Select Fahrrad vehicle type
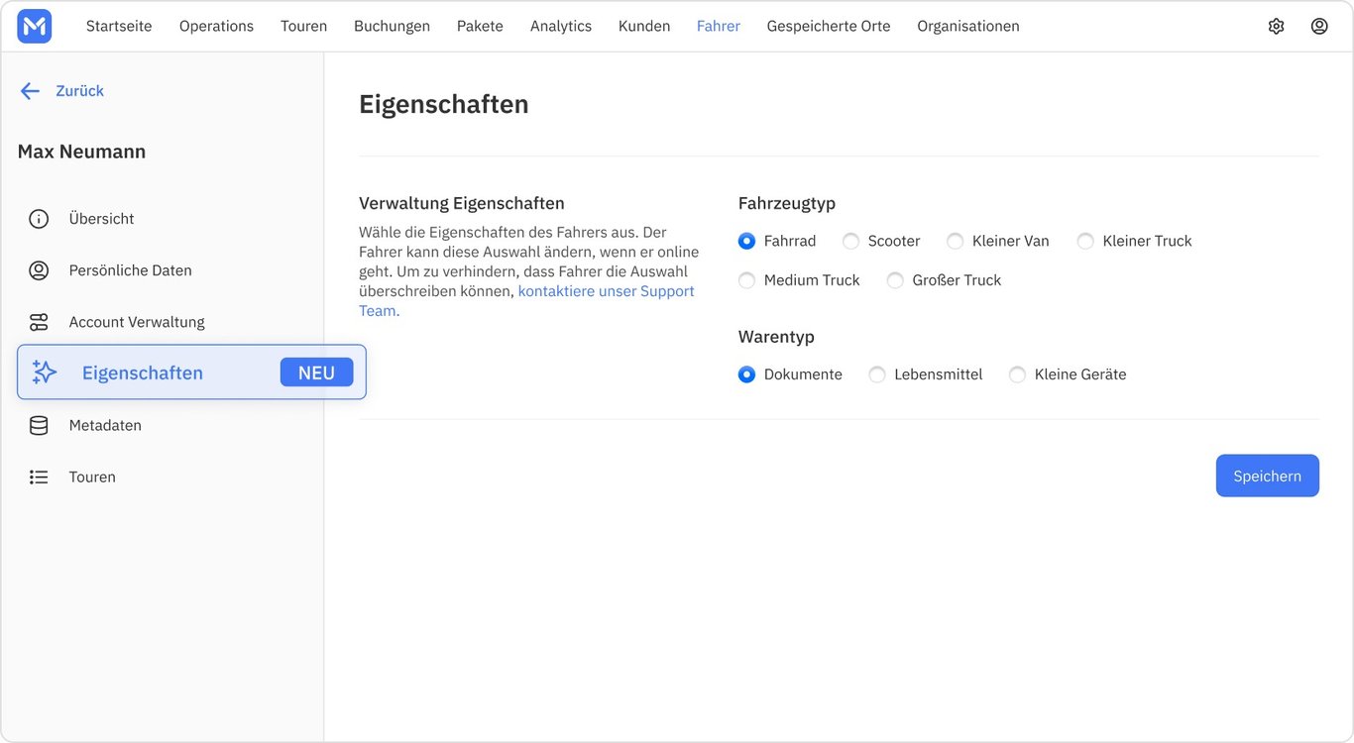The image size is (1354, 743). (746, 241)
